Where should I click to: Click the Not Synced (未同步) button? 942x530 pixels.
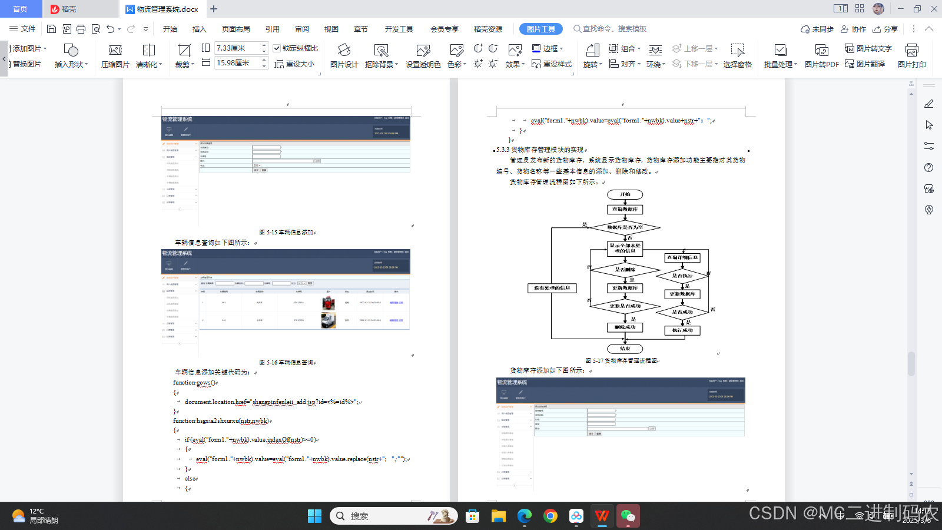[817, 29]
